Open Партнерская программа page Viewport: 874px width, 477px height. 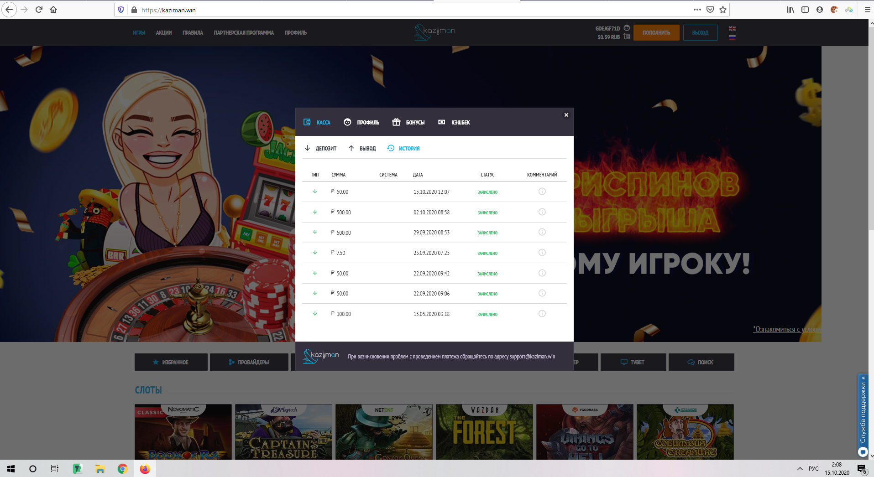244,33
